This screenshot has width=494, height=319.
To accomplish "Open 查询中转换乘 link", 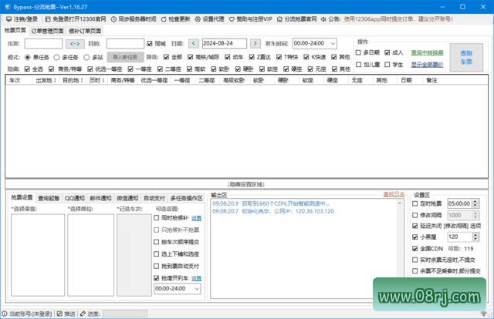I will click(427, 52).
